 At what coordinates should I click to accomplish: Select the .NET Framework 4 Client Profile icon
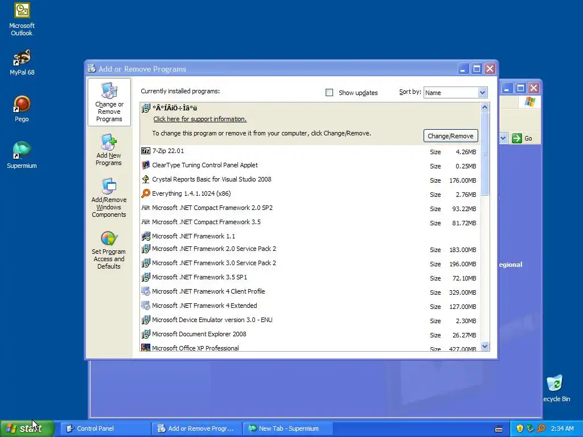coord(146,291)
